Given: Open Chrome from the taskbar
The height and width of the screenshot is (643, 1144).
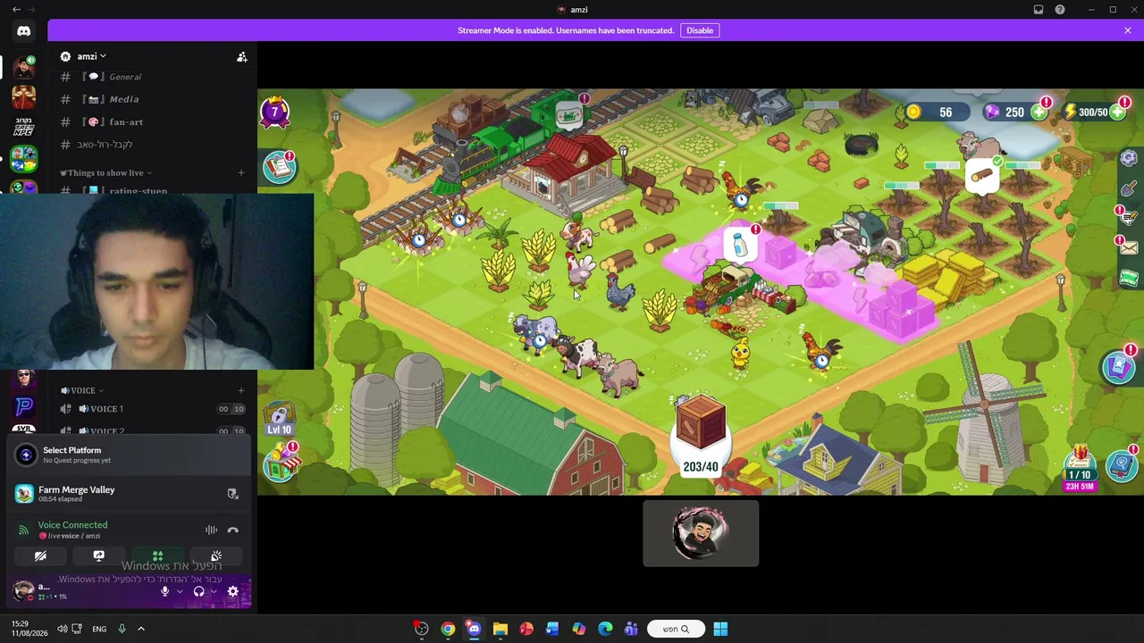Looking at the screenshot, I should pyautogui.click(x=448, y=629).
